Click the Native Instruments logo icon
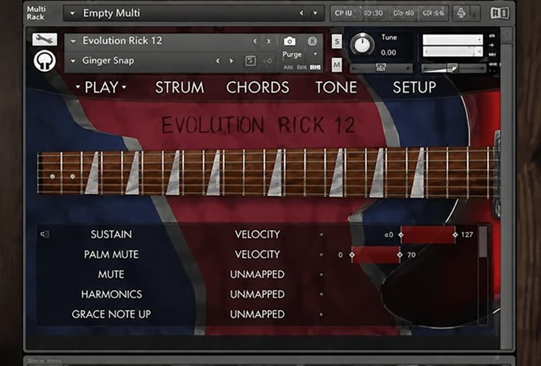The width and height of the screenshot is (541, 366). click(x=500, y=13)
